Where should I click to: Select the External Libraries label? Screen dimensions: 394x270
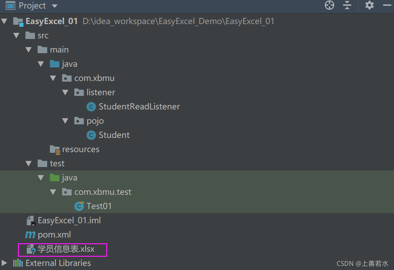click(58, 263)
